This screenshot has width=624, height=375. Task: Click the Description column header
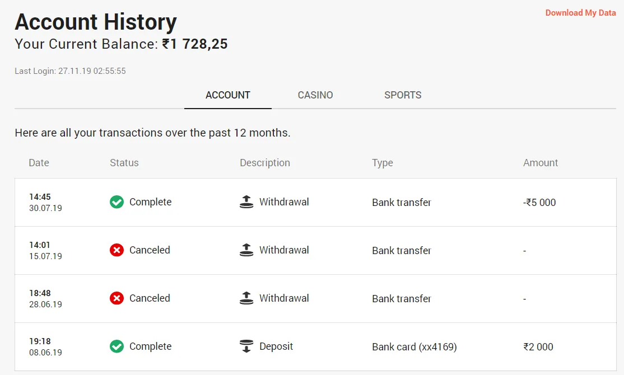tap(265, 163)
